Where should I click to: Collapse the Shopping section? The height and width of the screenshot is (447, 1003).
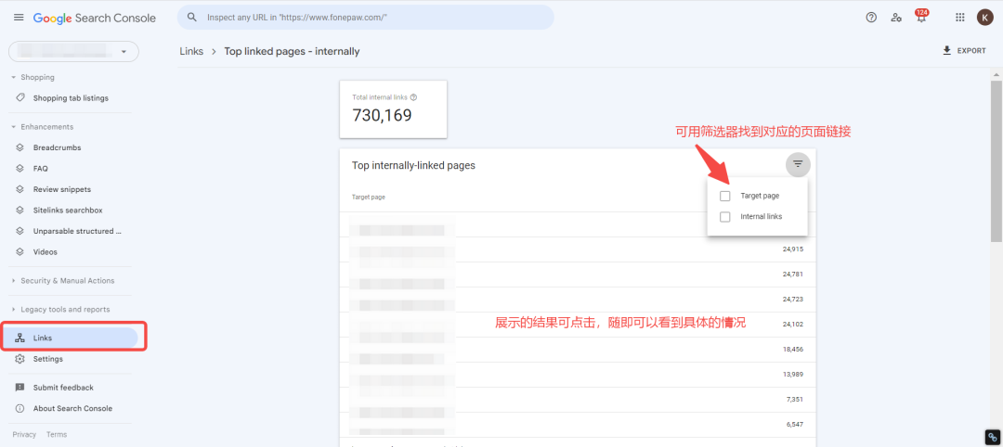[x=13, y=77]
